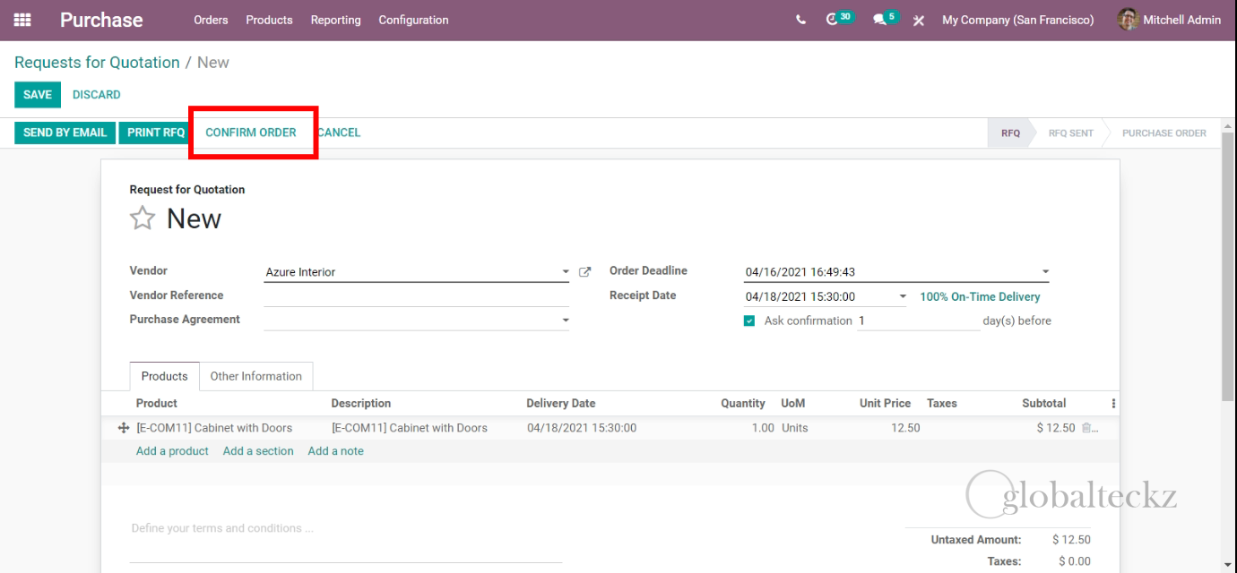Click scrollbar down arrow at bottom right
Image resolution: width=1237 pixels, height=573 pixels.
tap(1227, 565)
